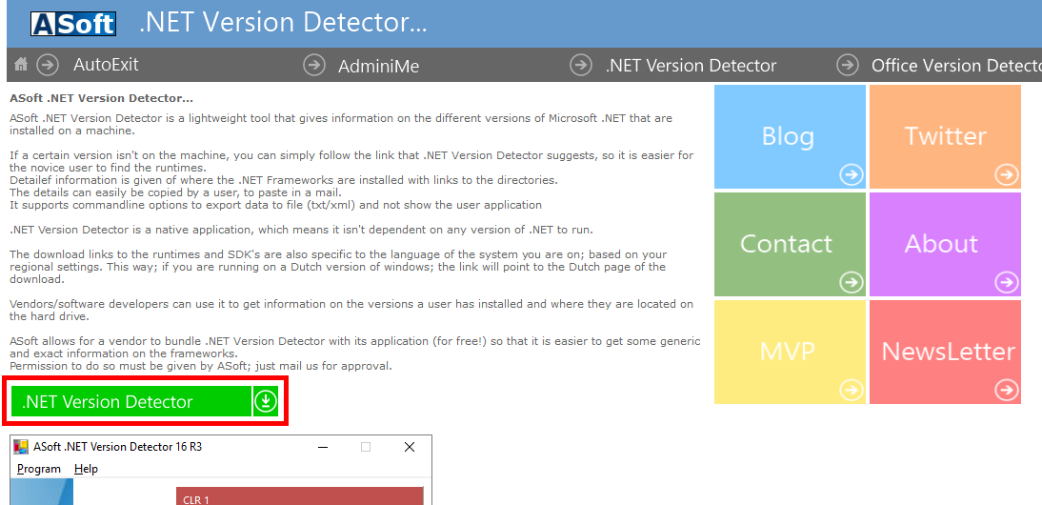Viewport: 1042px width, 505px height.
Task: Open the MVP tile
Action: 791,353
